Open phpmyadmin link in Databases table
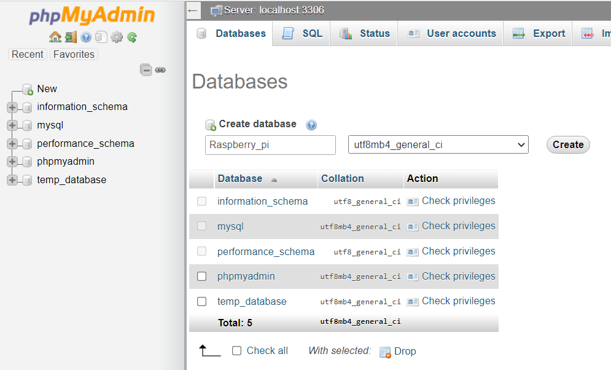The image size is (611, 370). point(246,276)
